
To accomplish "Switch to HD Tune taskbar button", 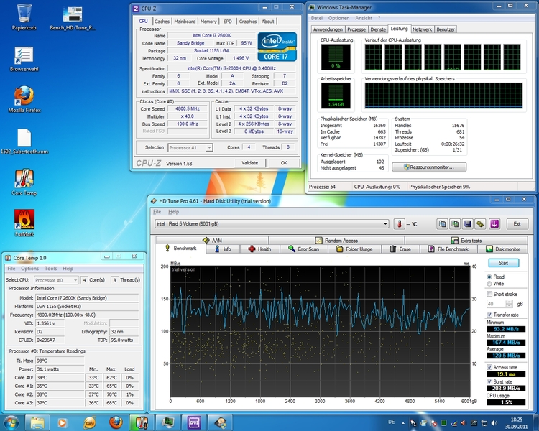I will point(221,422).
